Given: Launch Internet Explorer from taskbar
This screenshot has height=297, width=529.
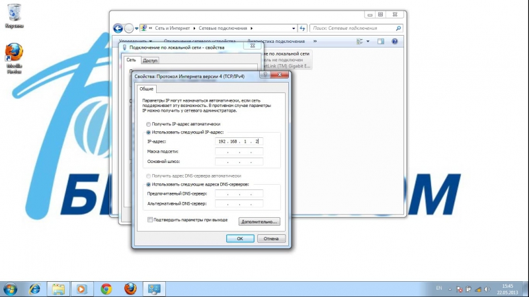Looking at the screenshot, I should tap(34, 289).
